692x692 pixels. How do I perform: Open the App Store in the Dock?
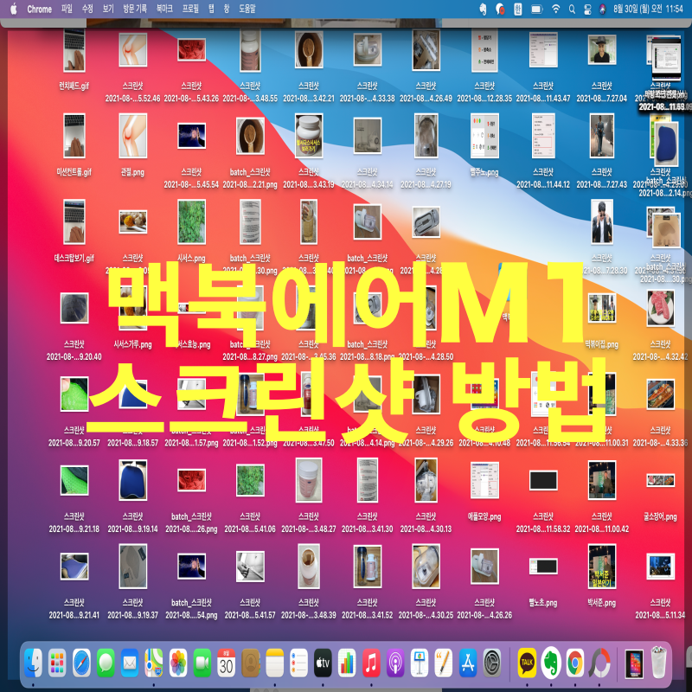(x=468, y=662)
